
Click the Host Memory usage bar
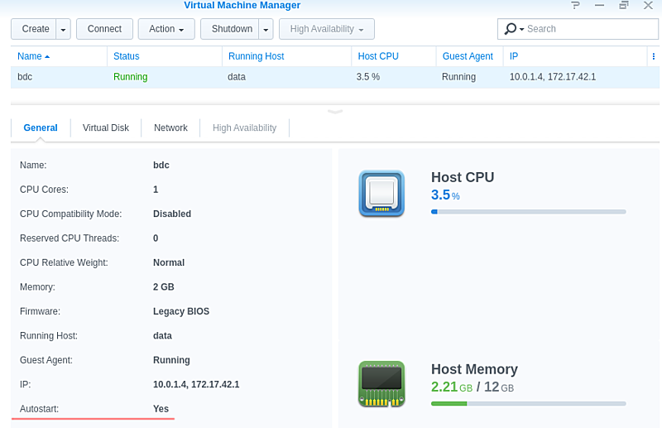coord(528,403)
